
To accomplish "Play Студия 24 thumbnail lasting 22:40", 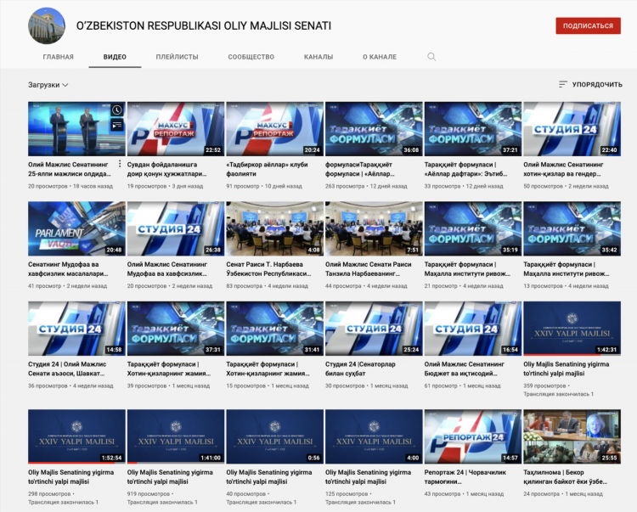I will click(572, 129).
